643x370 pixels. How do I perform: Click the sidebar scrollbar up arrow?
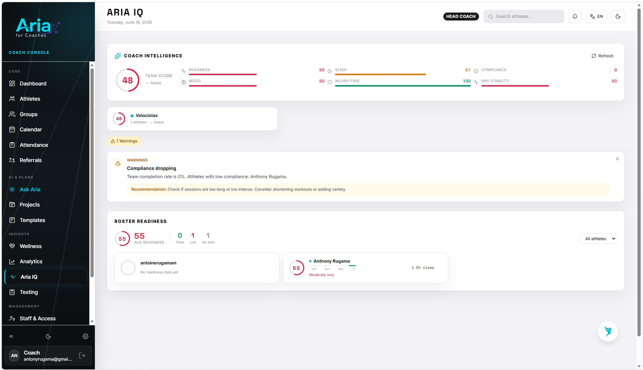[x=92, y=65]
